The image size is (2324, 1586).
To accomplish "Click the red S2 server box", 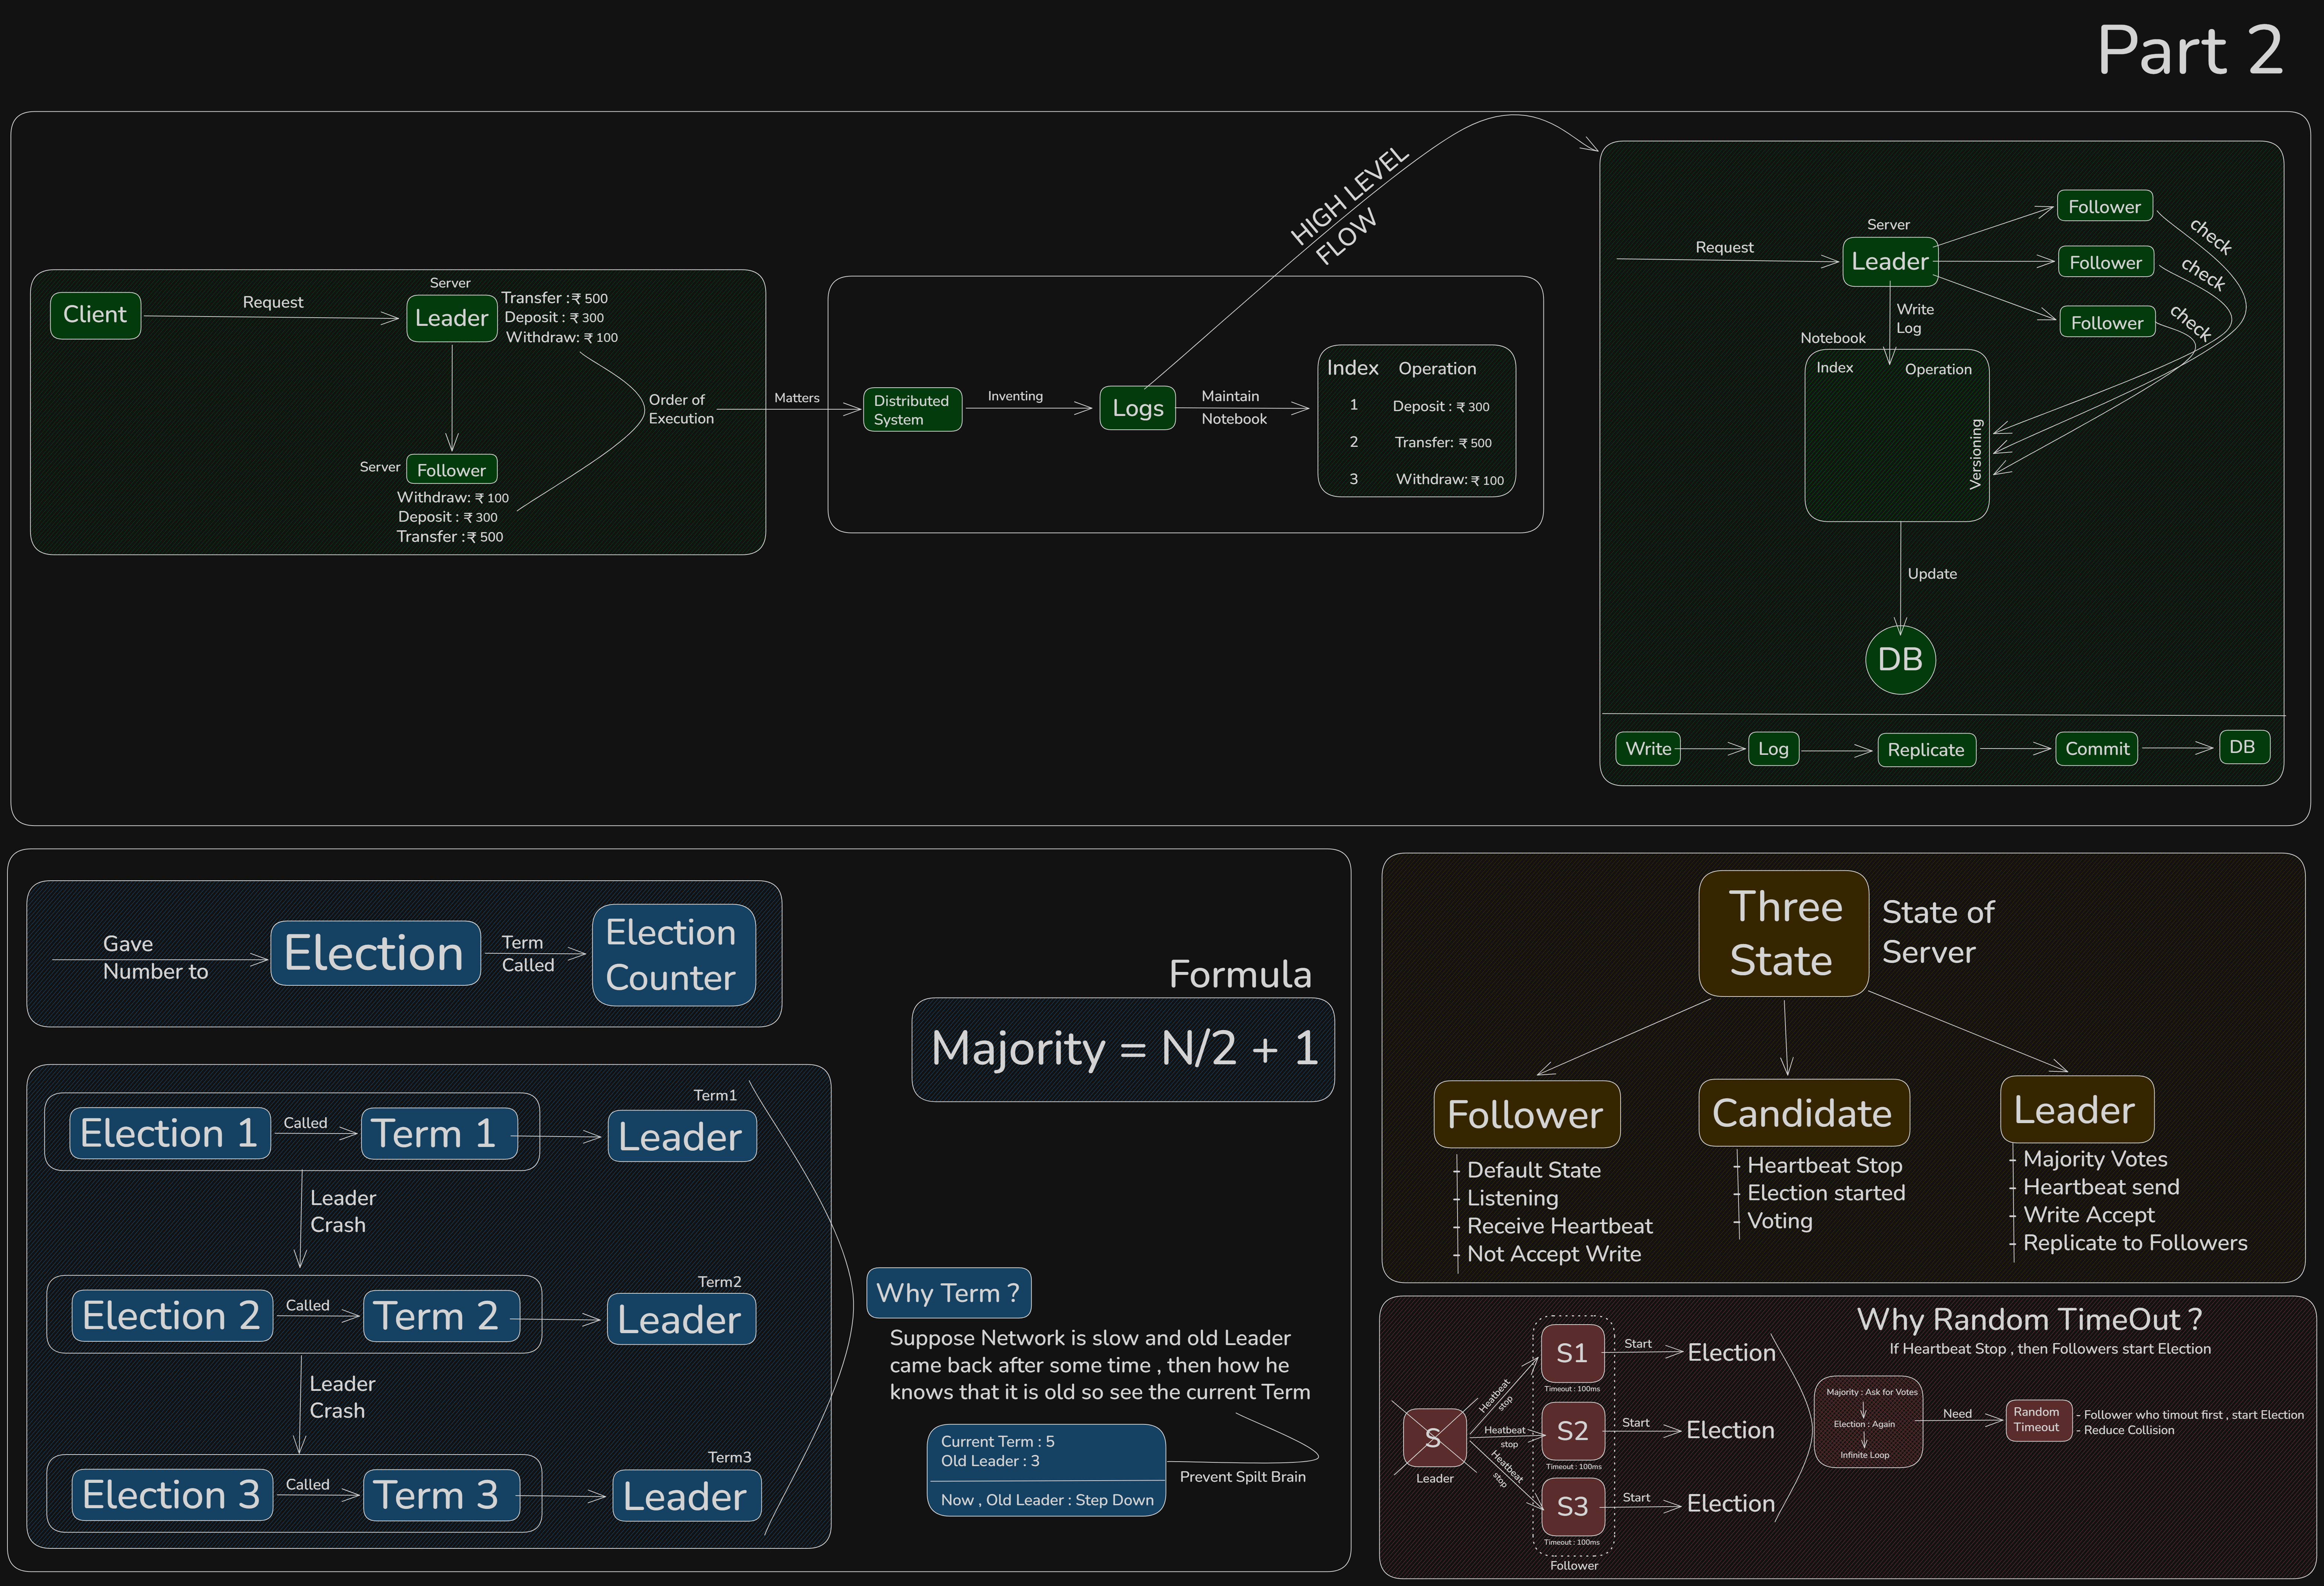I will 1572,1431.
